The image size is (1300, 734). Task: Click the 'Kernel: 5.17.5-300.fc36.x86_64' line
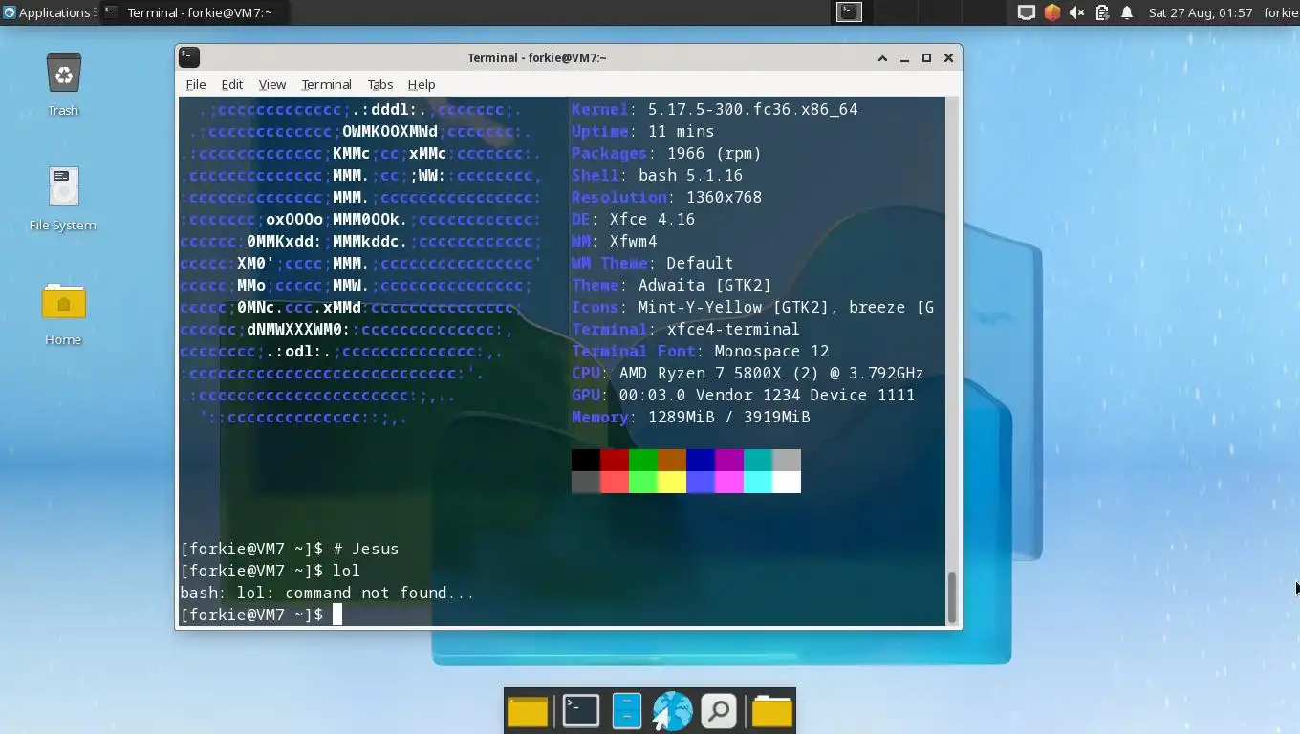pyautogui.click(x=715, y=109)
